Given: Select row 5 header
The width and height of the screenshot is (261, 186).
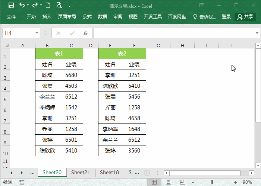Looking at the screenshot, I should coord(5,97).
